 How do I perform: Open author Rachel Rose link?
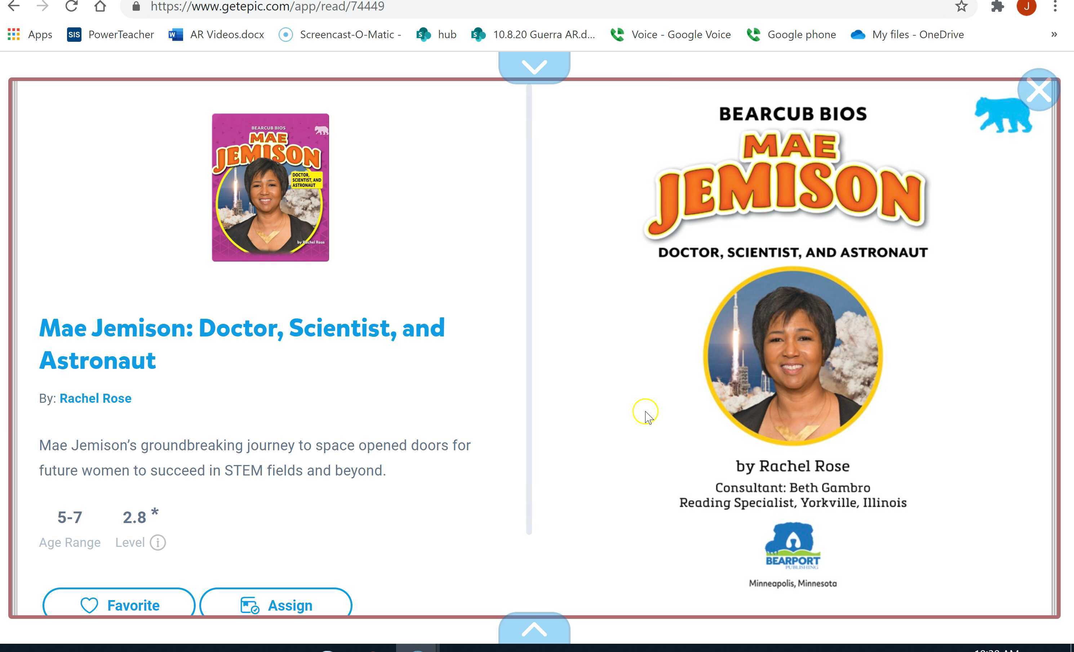tap(96, 398)
